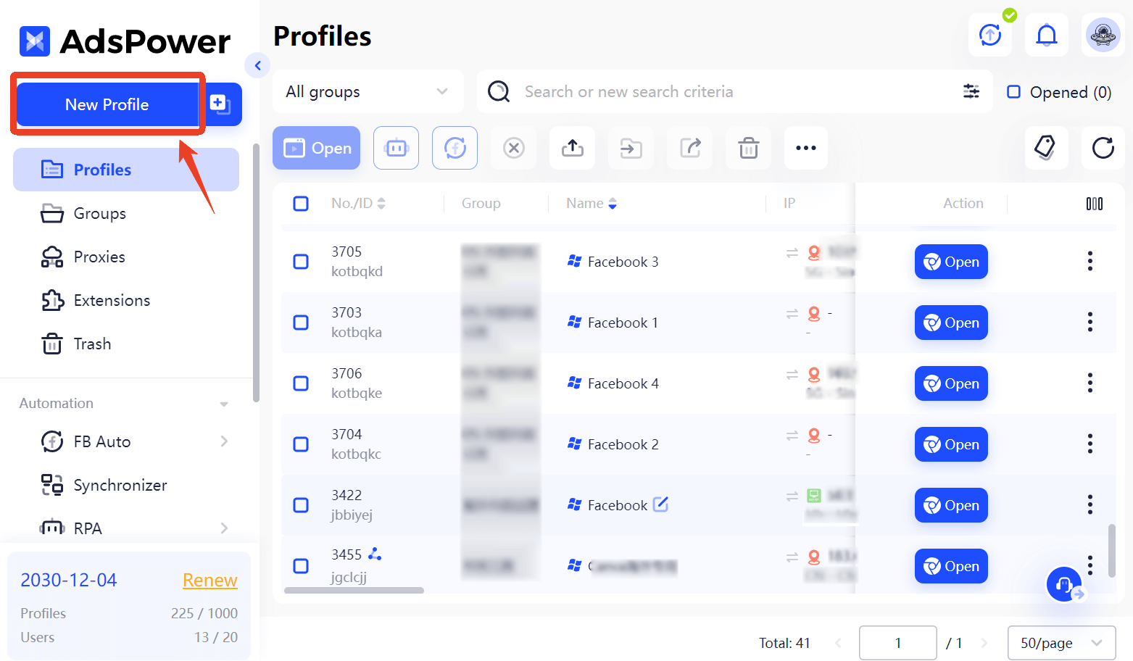The width and height of the screenshot is (1133, 661).
Task: Open the column settings icon
Action: [x=1095, y=204]
